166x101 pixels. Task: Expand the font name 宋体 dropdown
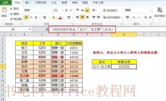pyautogui.click(x=52, y=10)
